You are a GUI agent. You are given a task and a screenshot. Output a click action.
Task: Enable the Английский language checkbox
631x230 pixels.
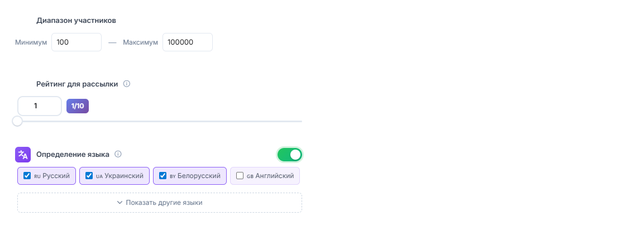click(x=240, y=176)
